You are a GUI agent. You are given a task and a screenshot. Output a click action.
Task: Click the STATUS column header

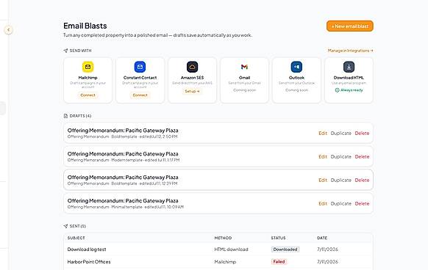(x=278, y=238)
